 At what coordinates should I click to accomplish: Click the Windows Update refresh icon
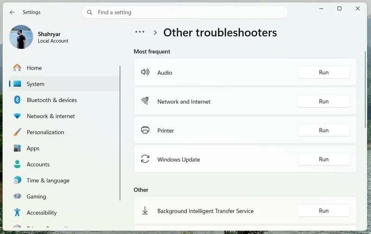point(145,159)
